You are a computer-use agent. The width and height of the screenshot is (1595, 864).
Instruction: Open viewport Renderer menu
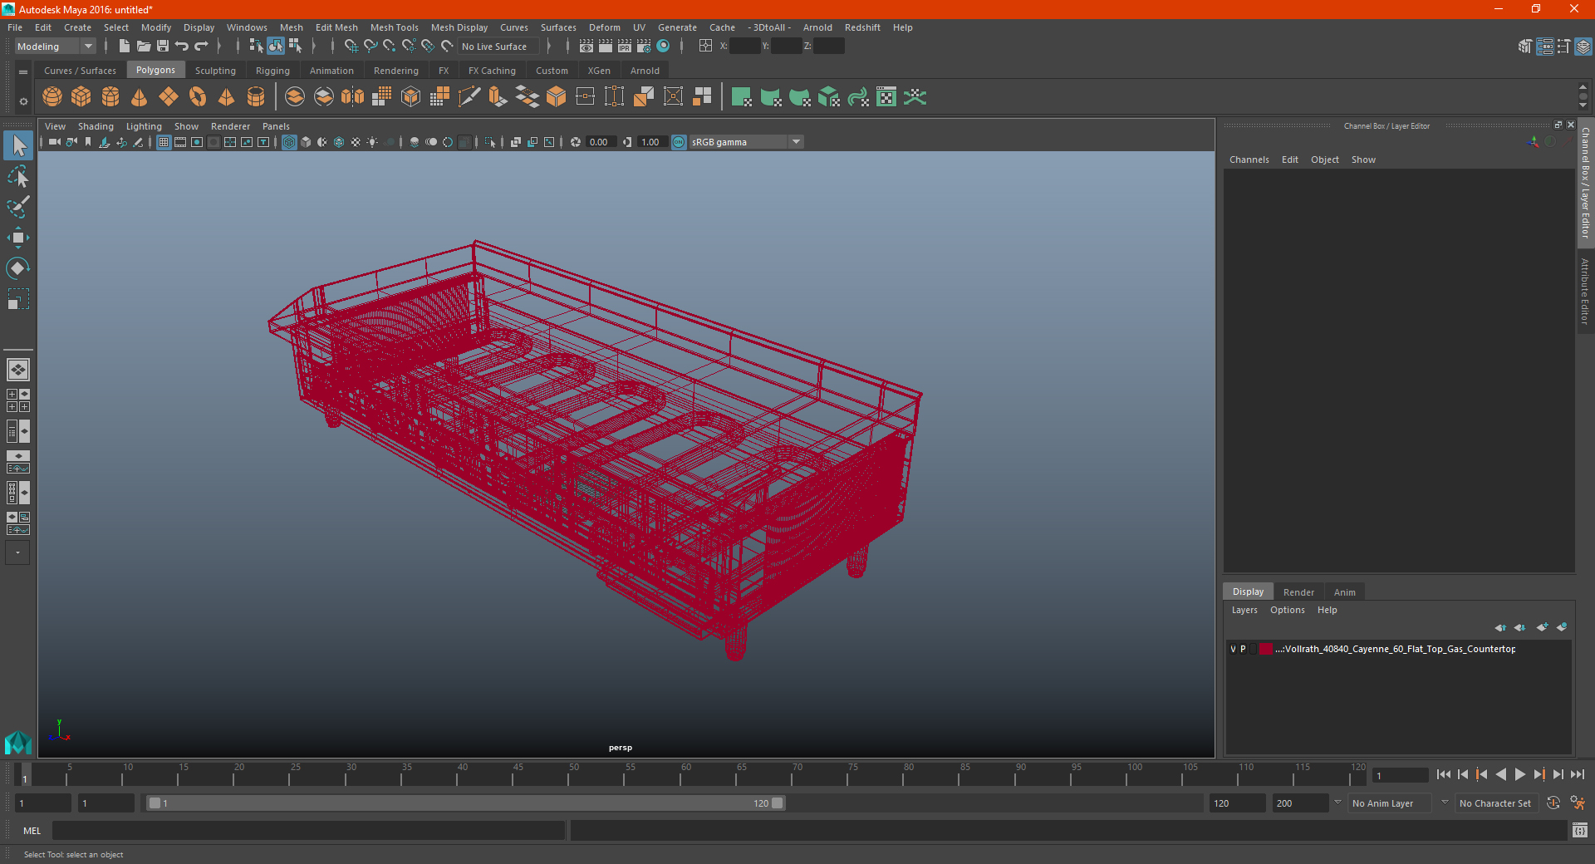[230, 126]
